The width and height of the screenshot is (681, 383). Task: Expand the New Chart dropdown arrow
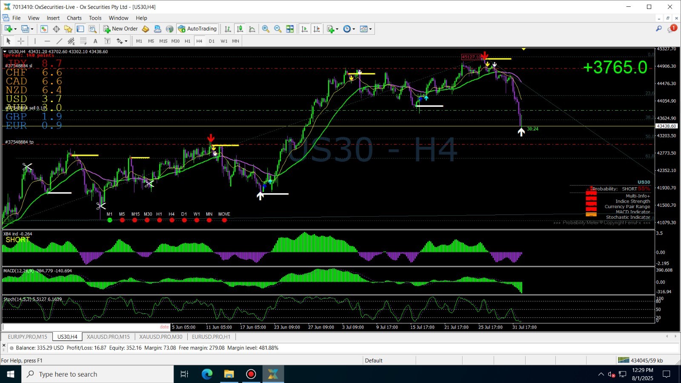[x=15, y=29]
